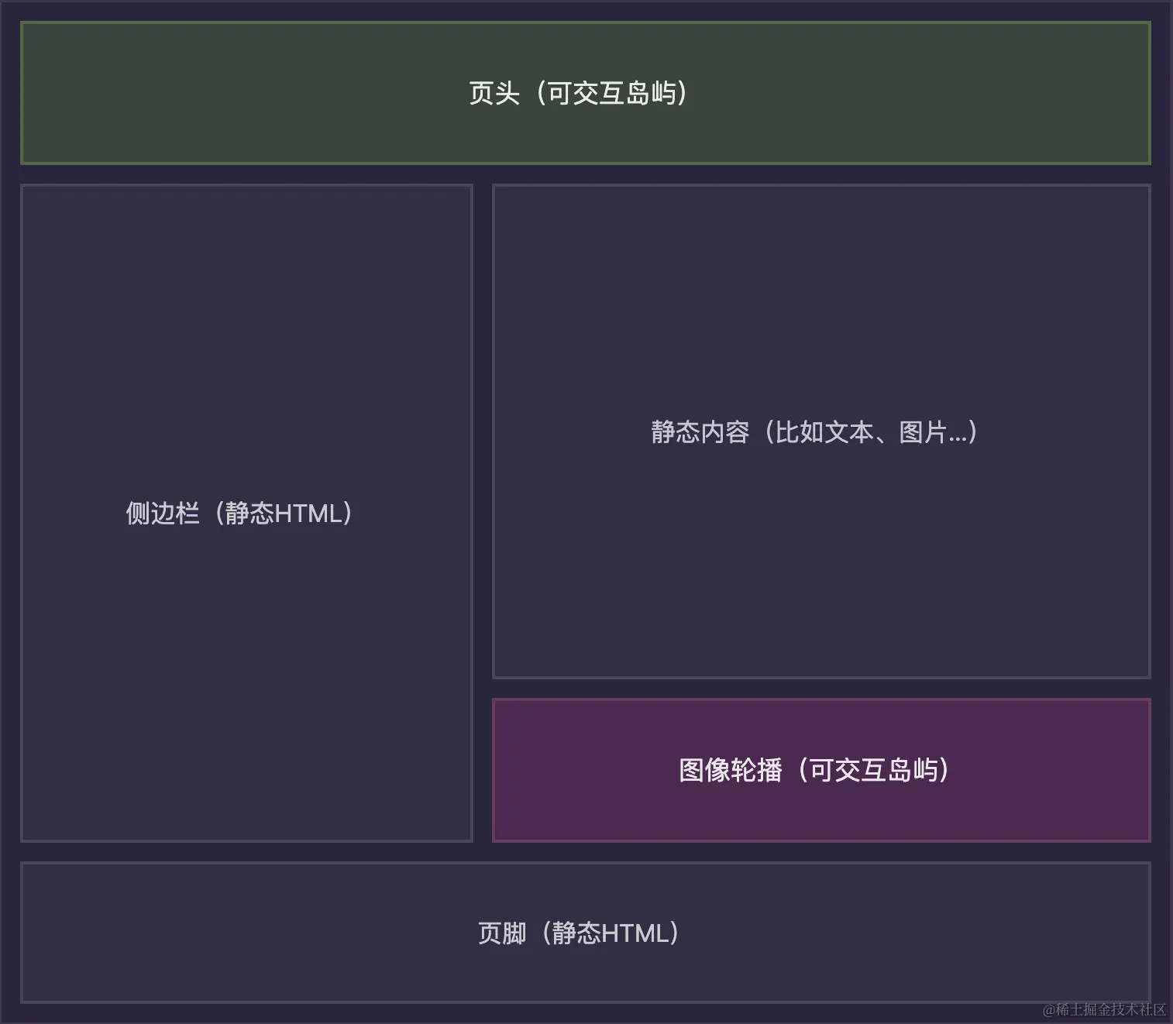
Task: Select the 侧边栏（静态HTML）sidebar block
Action: [246, 513]
